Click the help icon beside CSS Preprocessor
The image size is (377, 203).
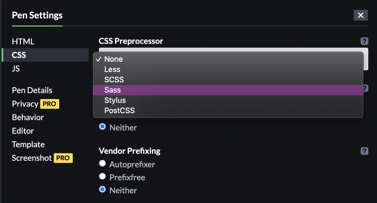(x=364, y=41)
